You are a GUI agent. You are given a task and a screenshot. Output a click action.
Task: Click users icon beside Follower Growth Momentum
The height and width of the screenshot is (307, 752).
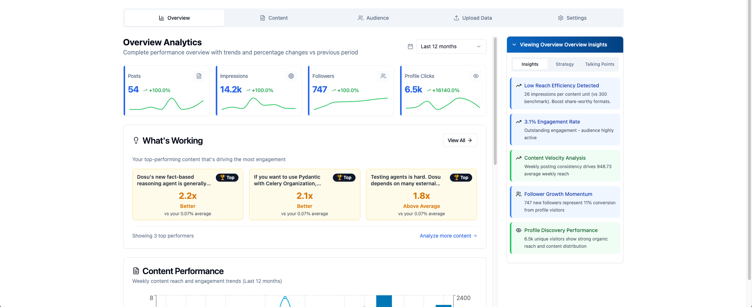[519, 194]
